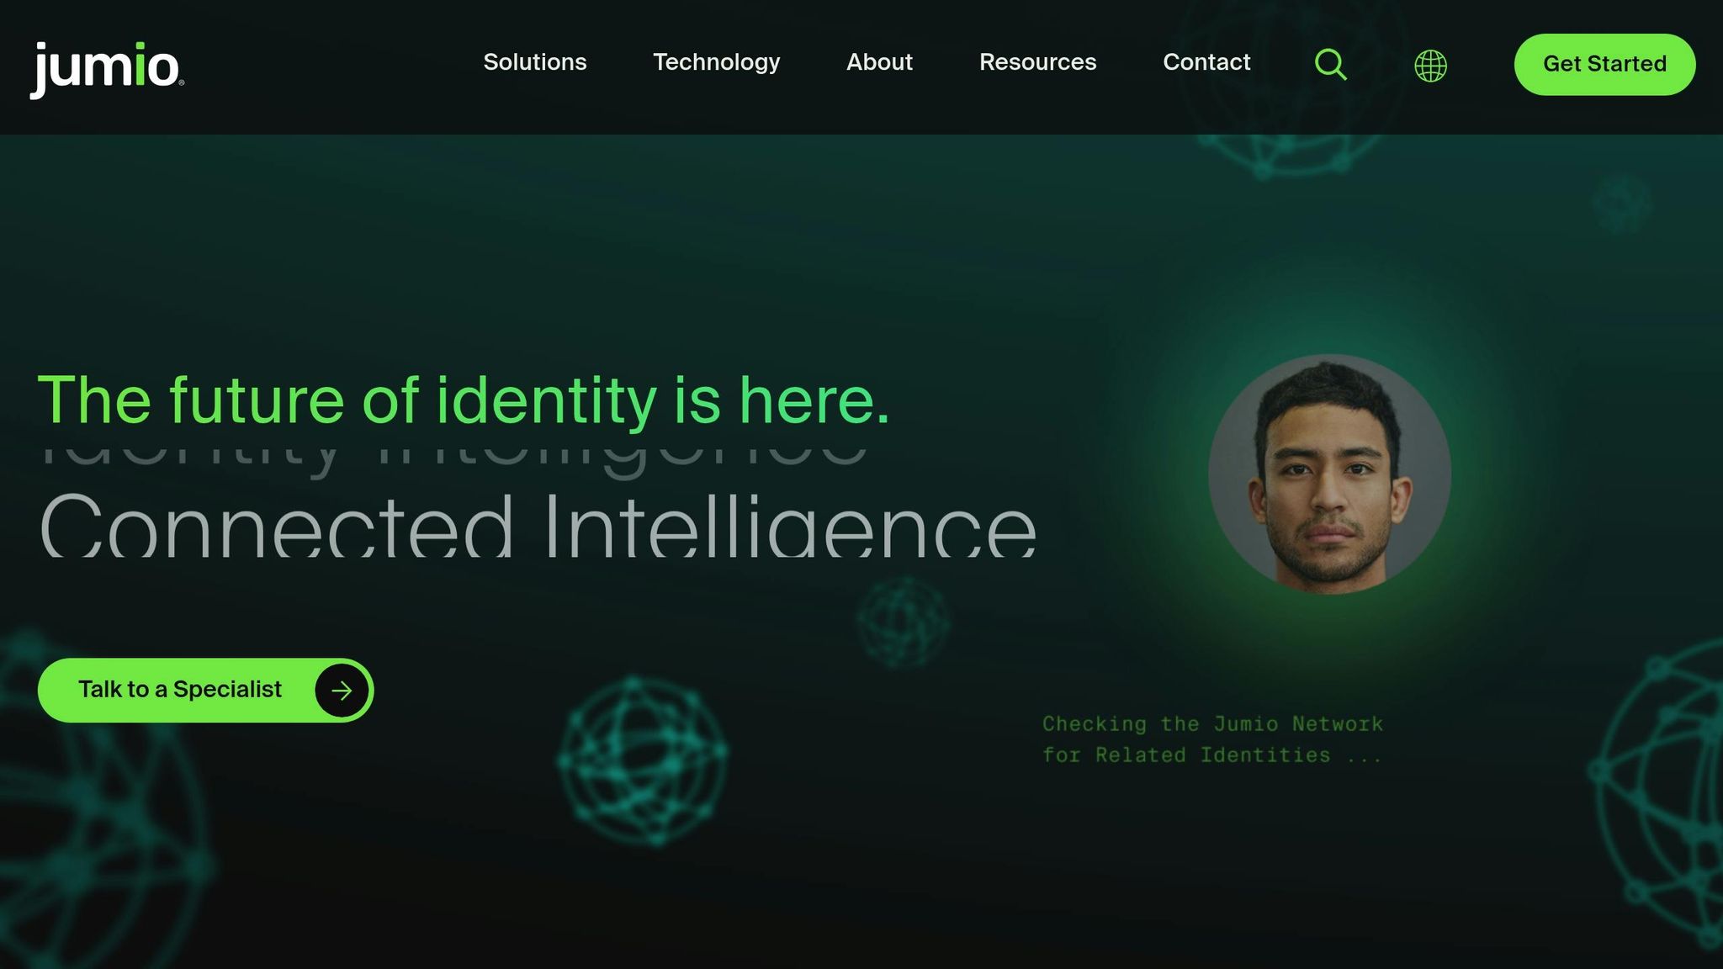
Task: Click the small network sphere near center
Action: 904,622
